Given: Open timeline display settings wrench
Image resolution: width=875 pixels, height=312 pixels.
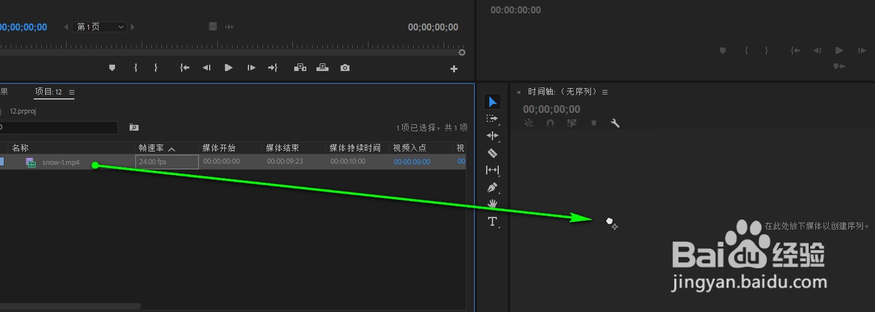Looking at the screenshot, I should tap(615, 124).
